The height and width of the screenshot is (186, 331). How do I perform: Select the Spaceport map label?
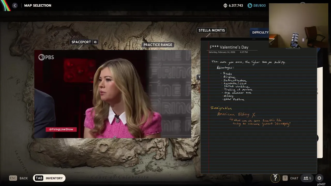(81, 42)
